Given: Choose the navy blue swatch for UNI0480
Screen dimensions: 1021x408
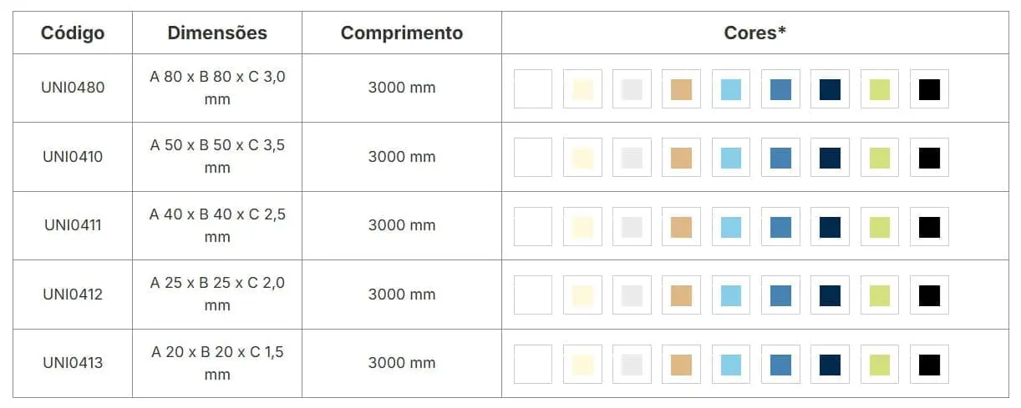Looking at the screenshot, I should (830, 89).
